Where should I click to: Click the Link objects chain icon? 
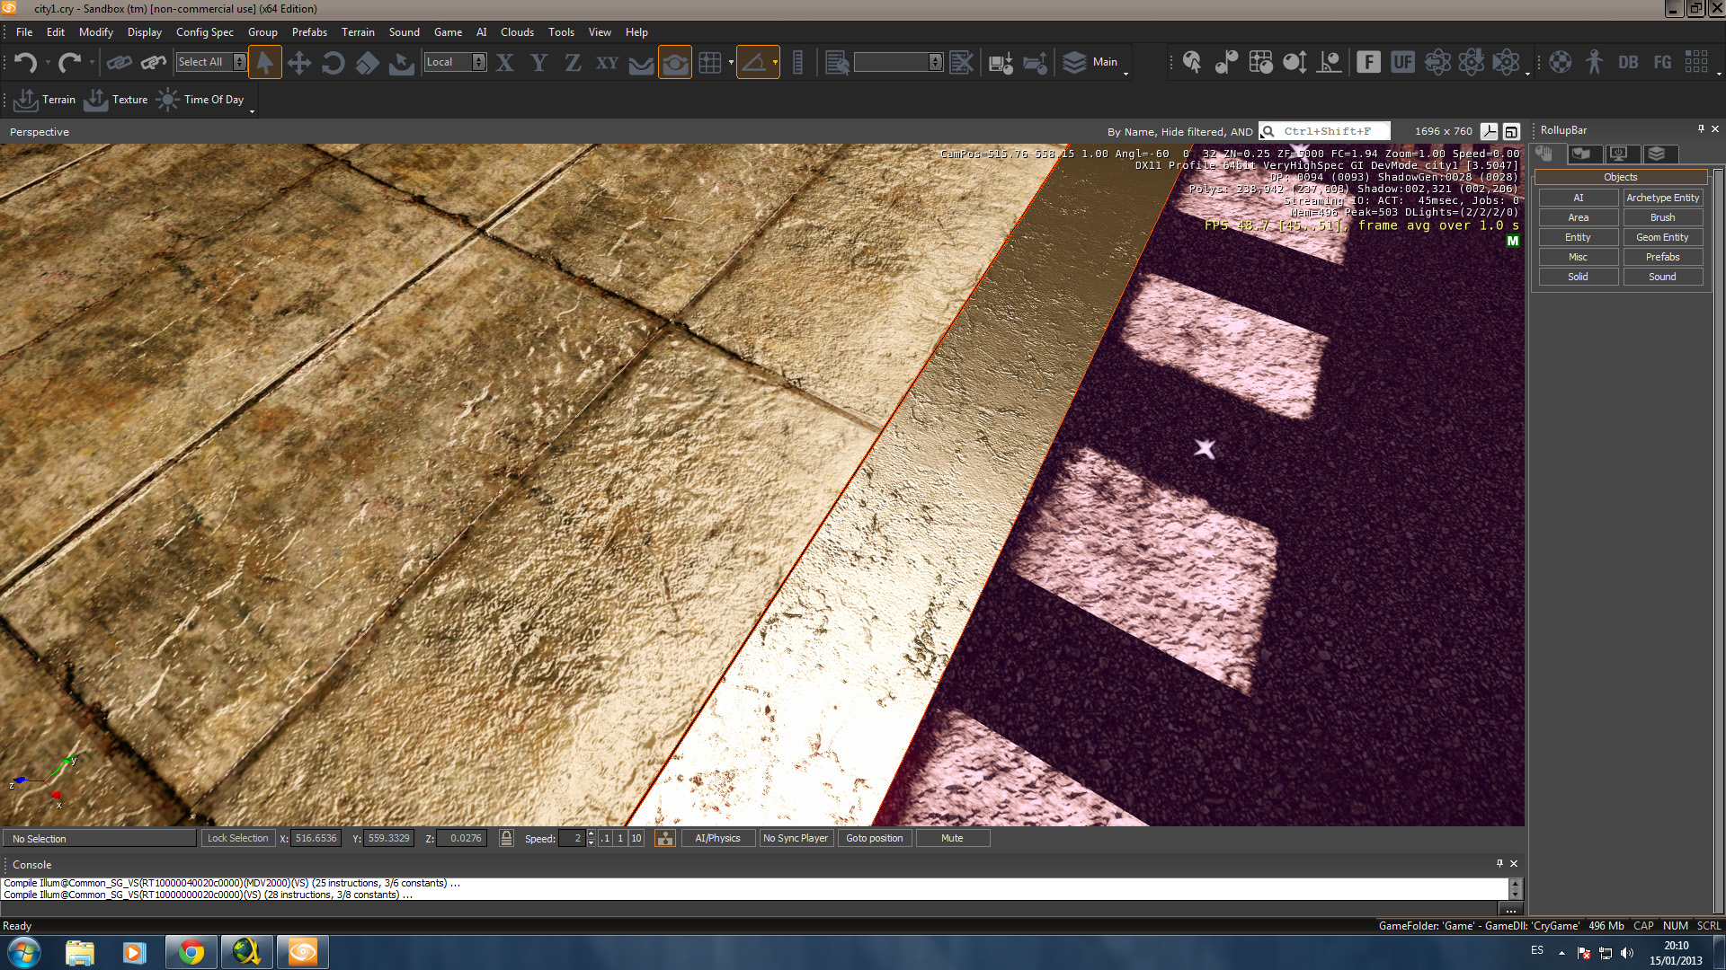119,63
